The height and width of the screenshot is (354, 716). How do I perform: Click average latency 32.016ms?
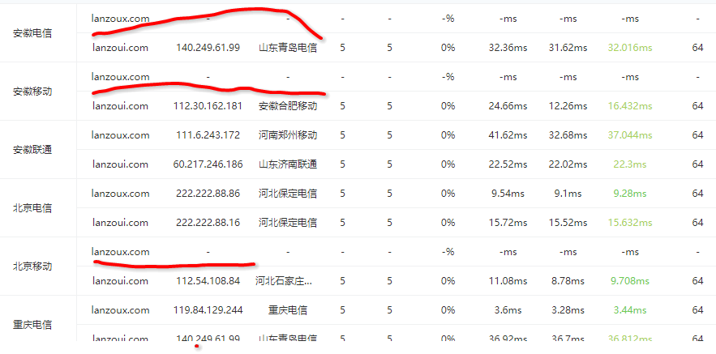tap(630, 48)
